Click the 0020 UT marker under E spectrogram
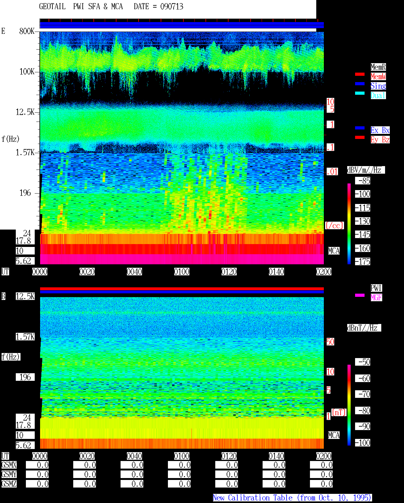The image size is (404, 503). pos(87,272)
